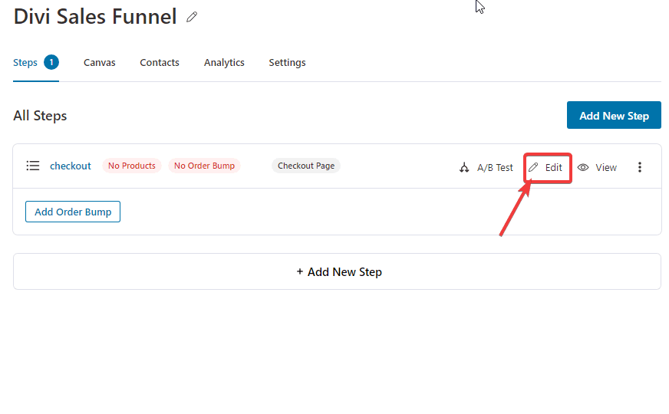Open the three-dot menu for checkout step
669x414 pixels.
(640, 167)
